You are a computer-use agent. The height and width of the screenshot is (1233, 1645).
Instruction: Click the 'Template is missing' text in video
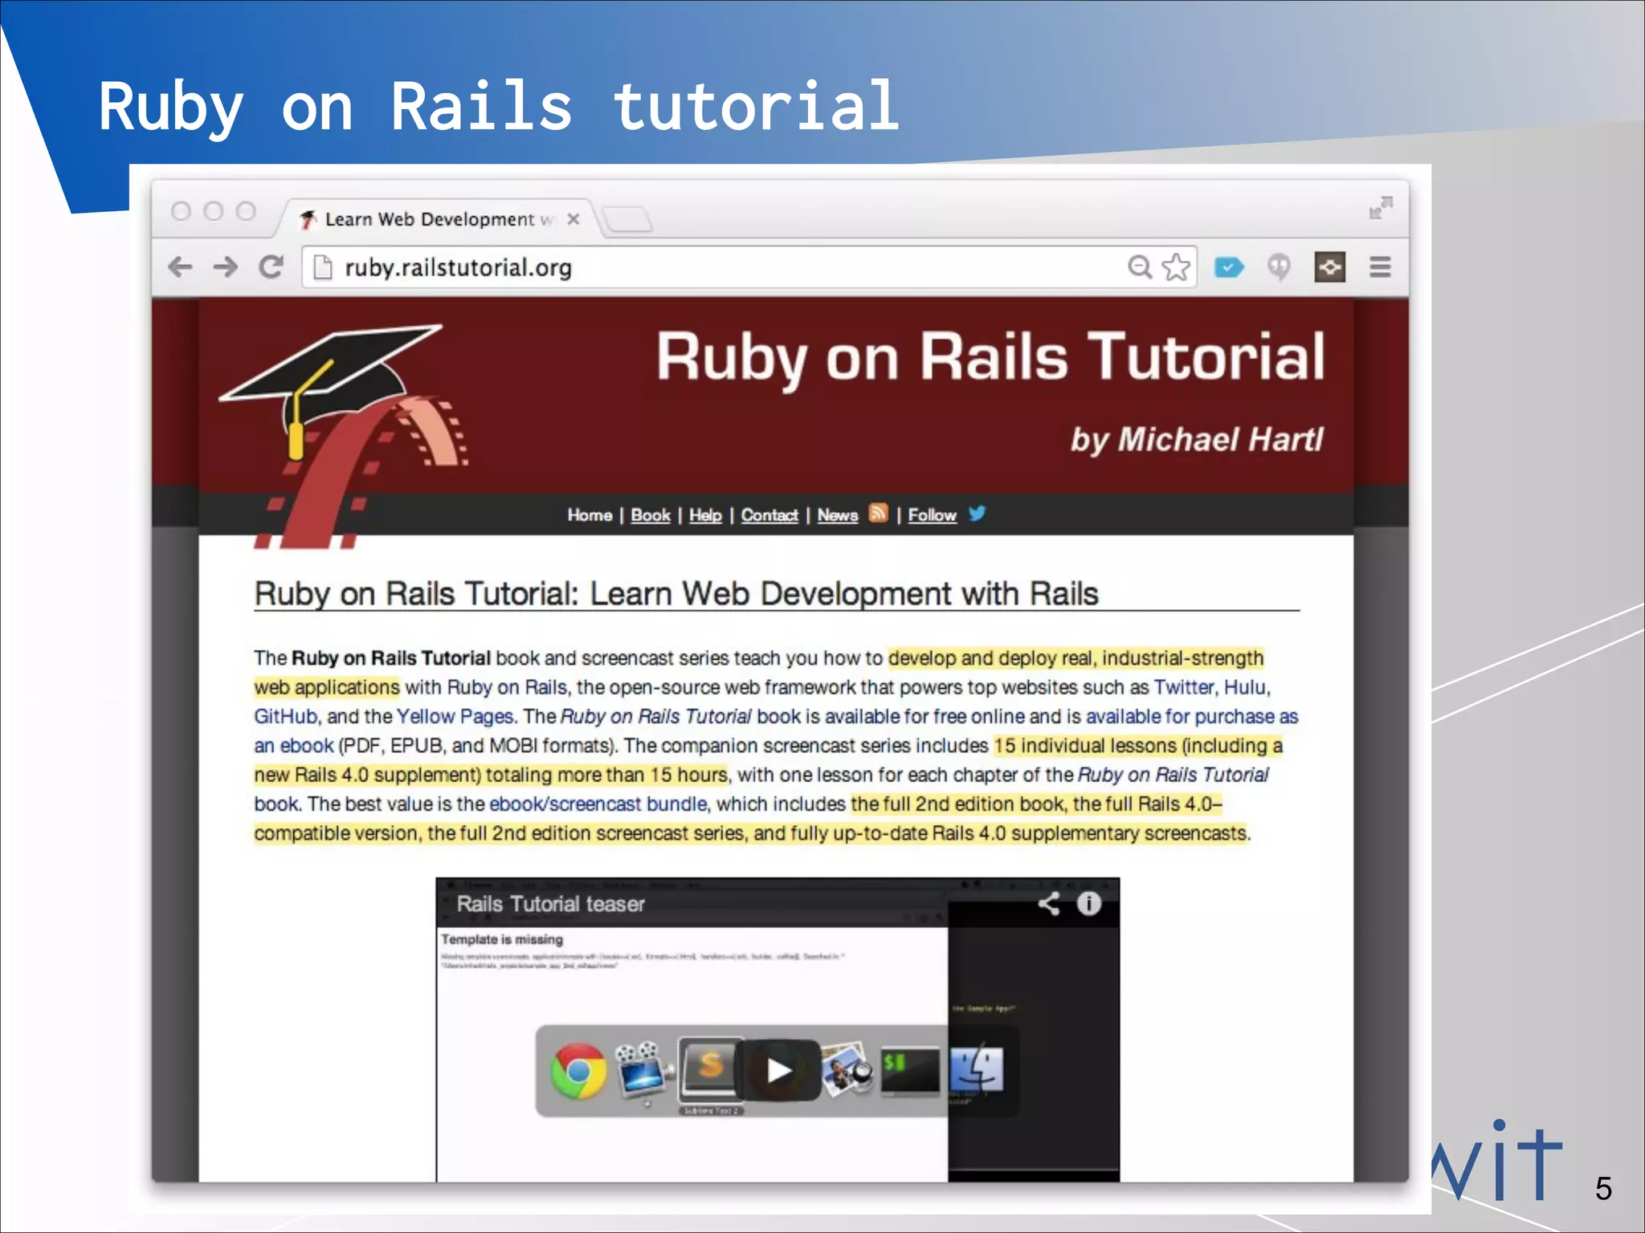[x=502, y=939]
